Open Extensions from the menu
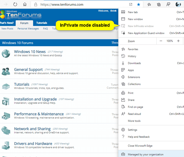 point(151,77)
